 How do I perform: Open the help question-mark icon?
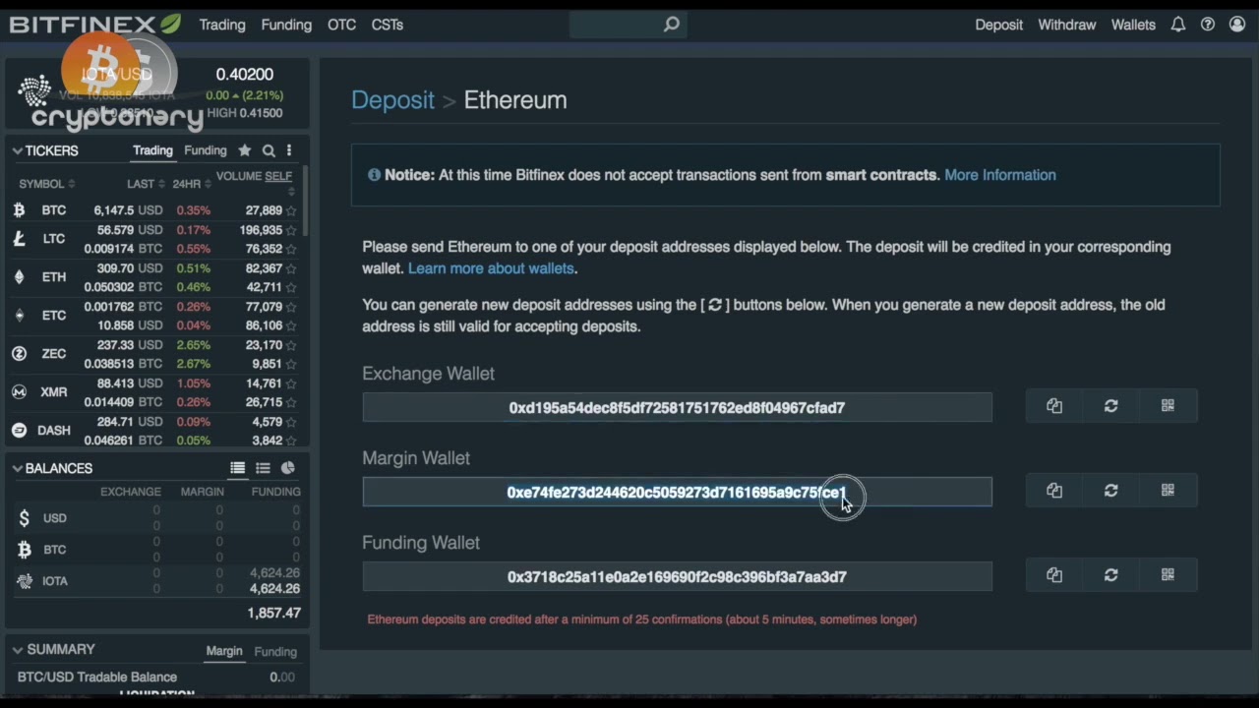click(1208, 25)
